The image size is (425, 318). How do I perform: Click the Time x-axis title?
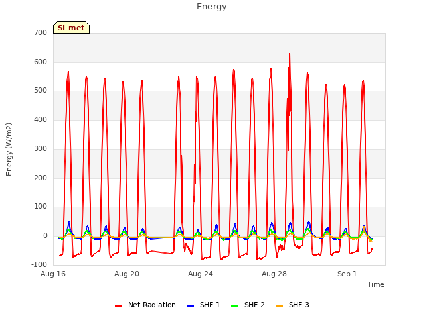376,284
